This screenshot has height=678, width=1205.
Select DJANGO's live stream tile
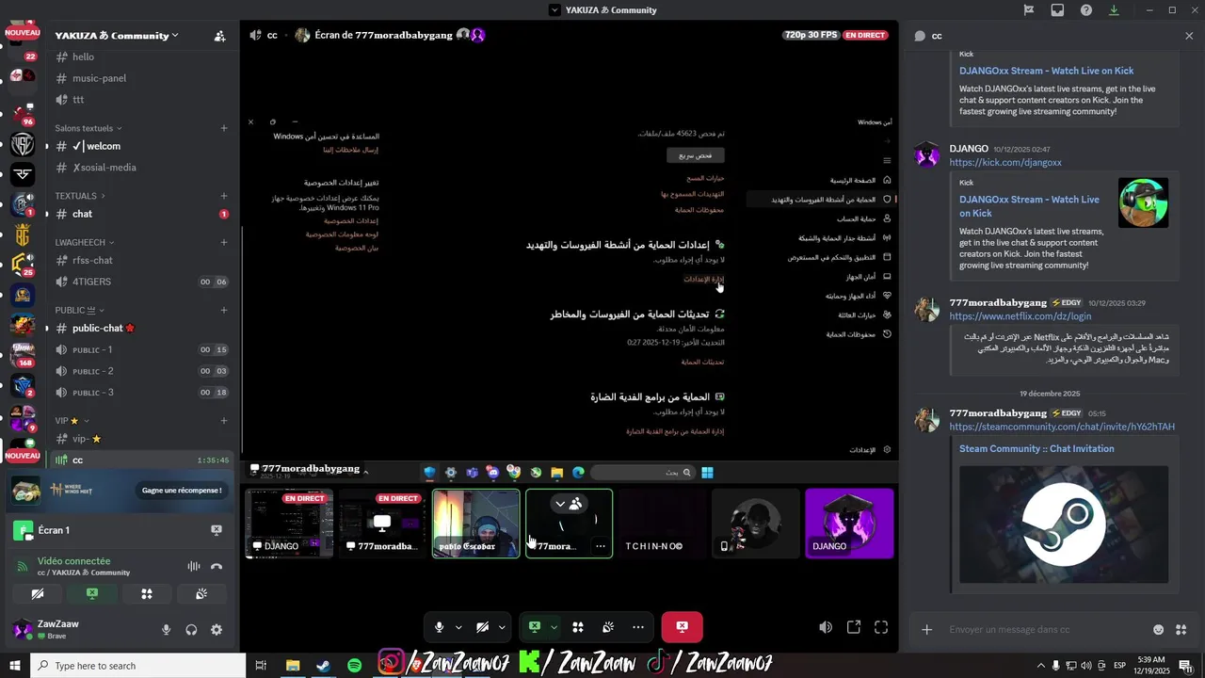click(x=289, y=523)
